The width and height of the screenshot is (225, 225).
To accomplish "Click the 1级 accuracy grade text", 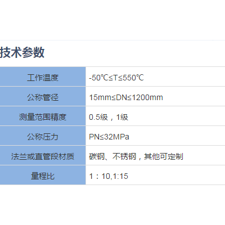I will coord(122,117).
